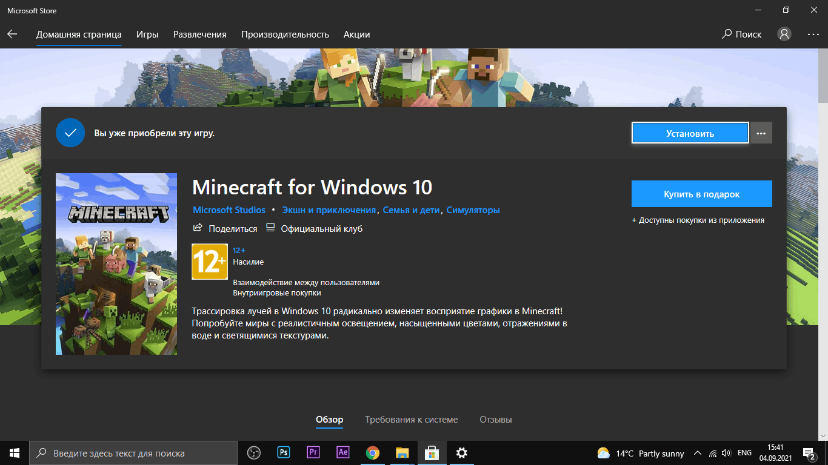Click 'Внутриигровые покупки' text
This screenshot has width=828, height=465.
pyautogui.click(x=277, y=293)
